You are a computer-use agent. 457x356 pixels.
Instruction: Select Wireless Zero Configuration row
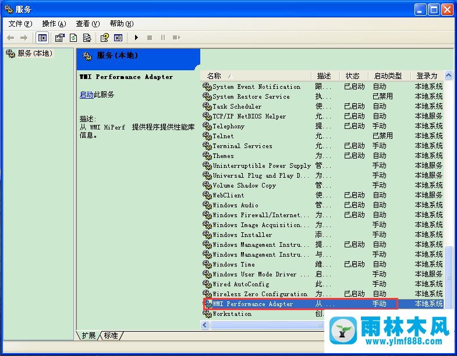pyautogui.click(x=323, y=294)
